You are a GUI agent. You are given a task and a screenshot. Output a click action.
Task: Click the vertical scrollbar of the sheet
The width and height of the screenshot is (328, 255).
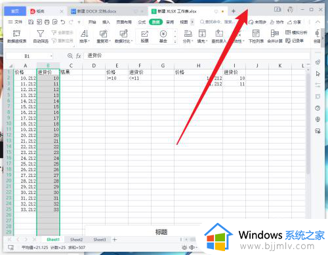coord(308,123)
